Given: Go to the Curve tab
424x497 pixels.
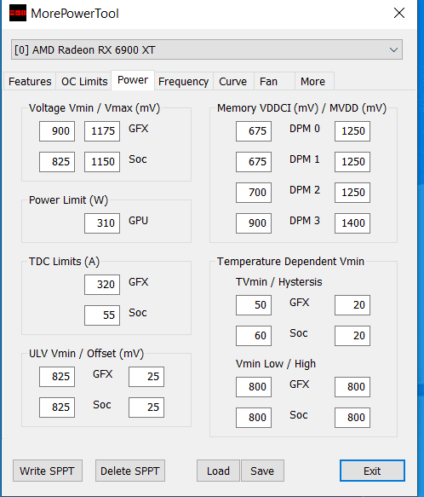Looking at the screenshot, I should click(233, 82).
